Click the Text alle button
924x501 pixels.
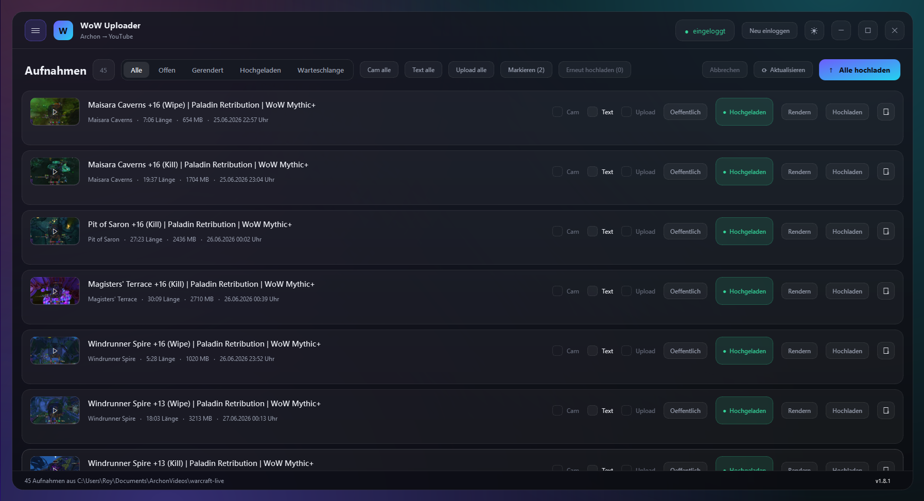click(423, 70)
